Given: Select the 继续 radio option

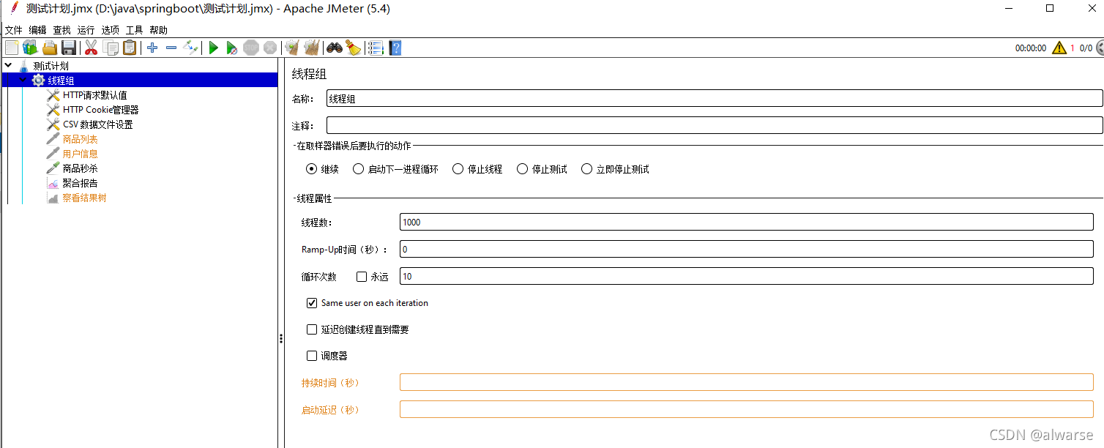Looking at the screenshot, I should pyautogui.click(x=311, y=169).
